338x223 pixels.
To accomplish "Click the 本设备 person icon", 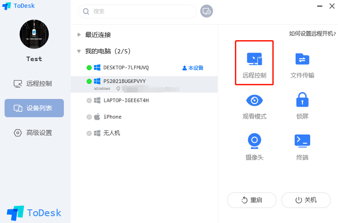I will 184,68.
